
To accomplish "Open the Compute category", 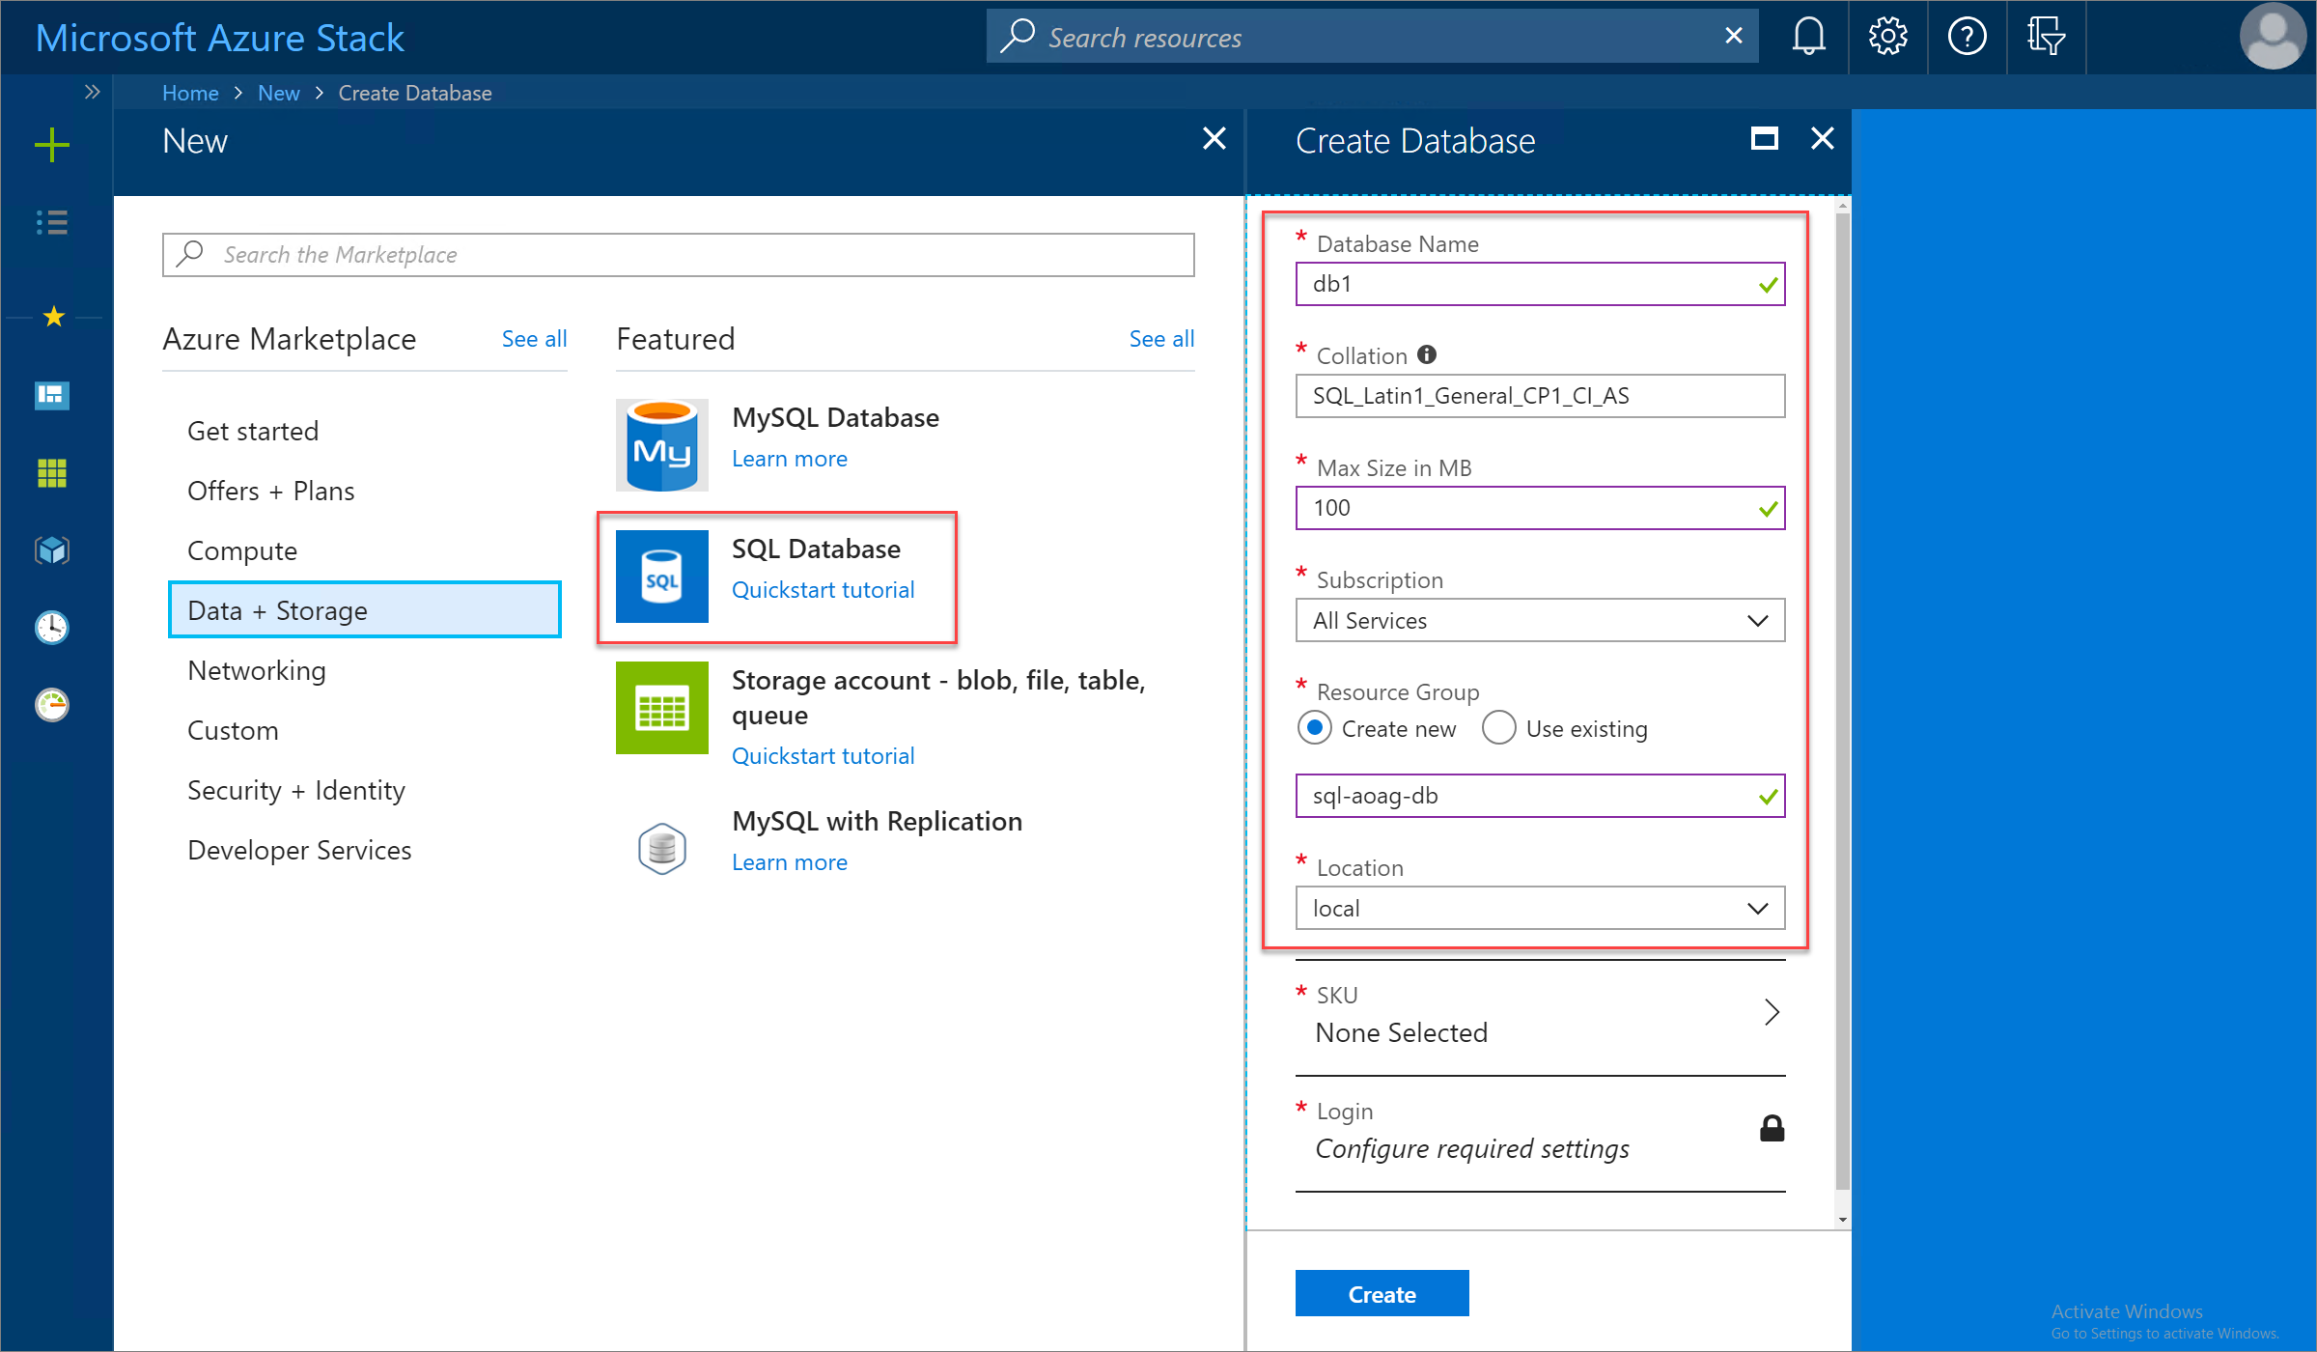I will point(243,549).
